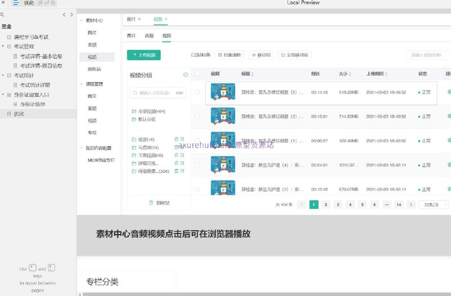Viewport: 451px width, 296px height.
Task: Open 默认分组 folder
Action: 144,119
